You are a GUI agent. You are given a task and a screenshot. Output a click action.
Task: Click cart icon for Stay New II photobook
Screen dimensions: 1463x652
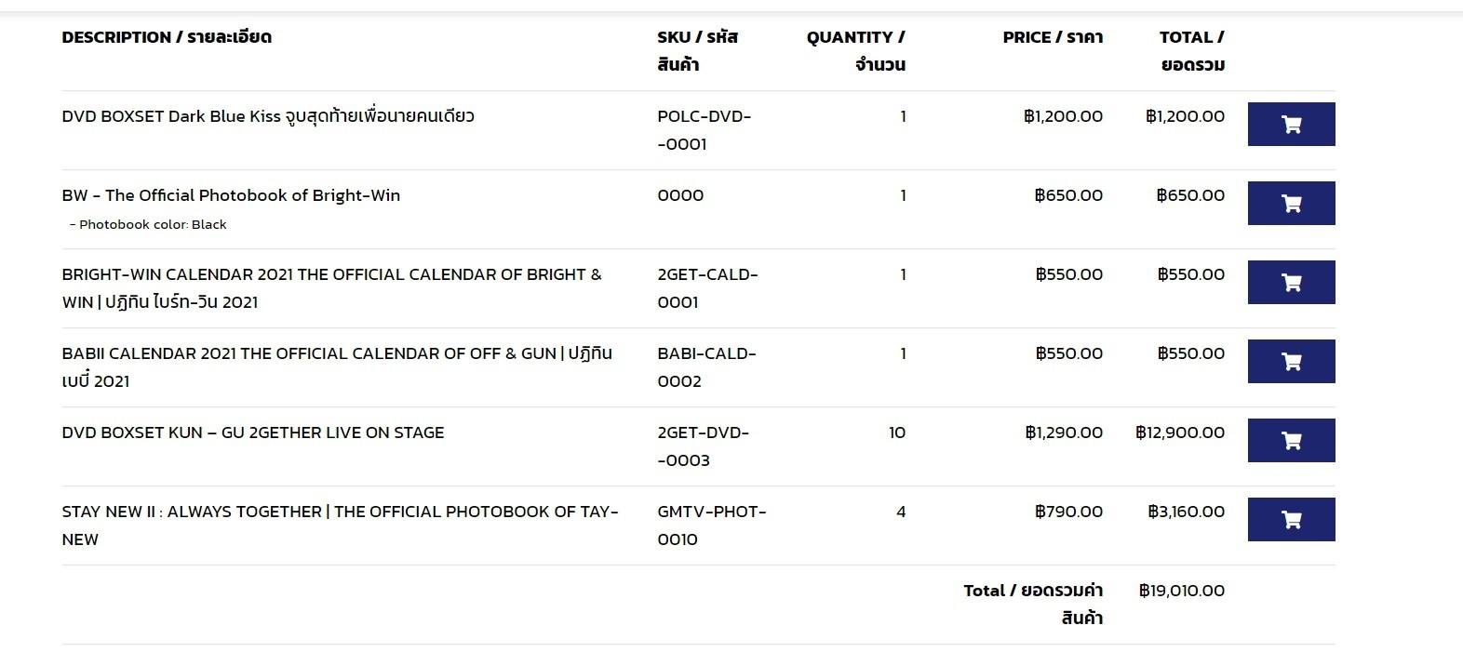coord(1291,519)
